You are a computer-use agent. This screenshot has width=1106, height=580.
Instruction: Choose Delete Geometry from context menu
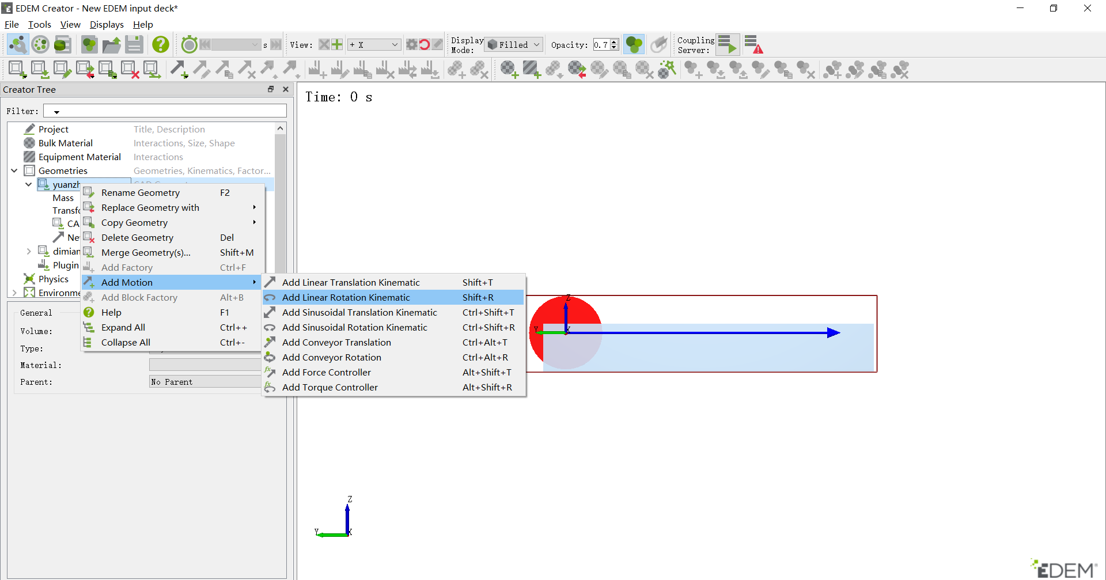point(173,237)
